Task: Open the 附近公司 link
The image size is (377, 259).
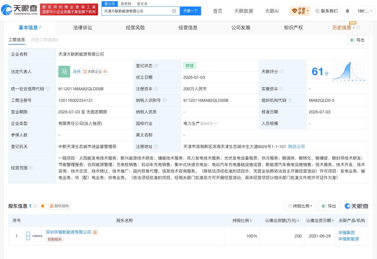Action: click(x=296, y=147)
